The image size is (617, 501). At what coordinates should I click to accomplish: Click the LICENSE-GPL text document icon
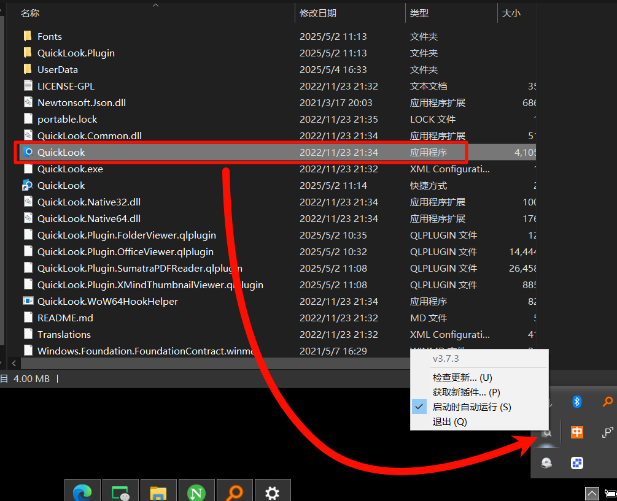pyautogui.click(x=28, y=86)
